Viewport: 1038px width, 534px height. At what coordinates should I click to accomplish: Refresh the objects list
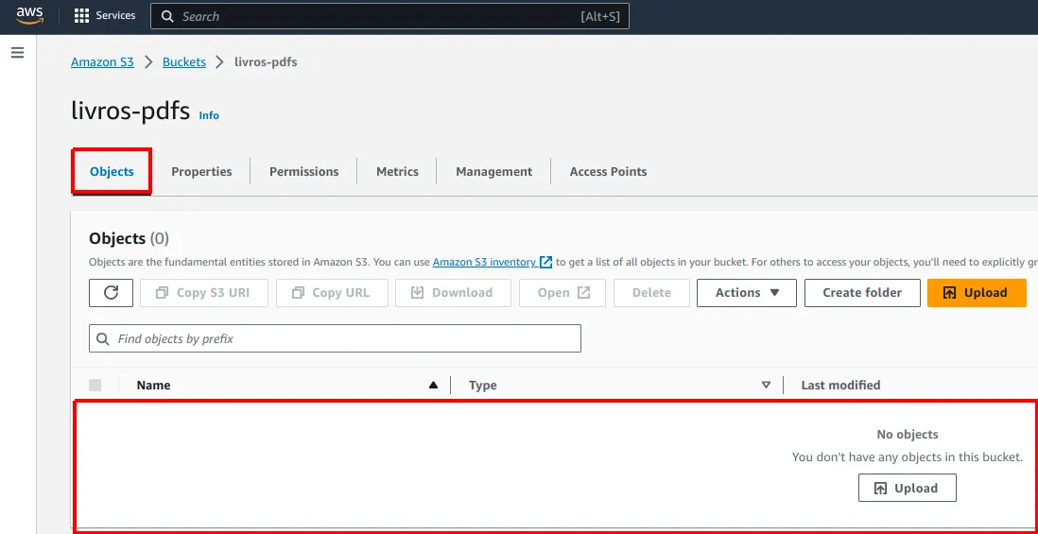[x=112, y=292]
